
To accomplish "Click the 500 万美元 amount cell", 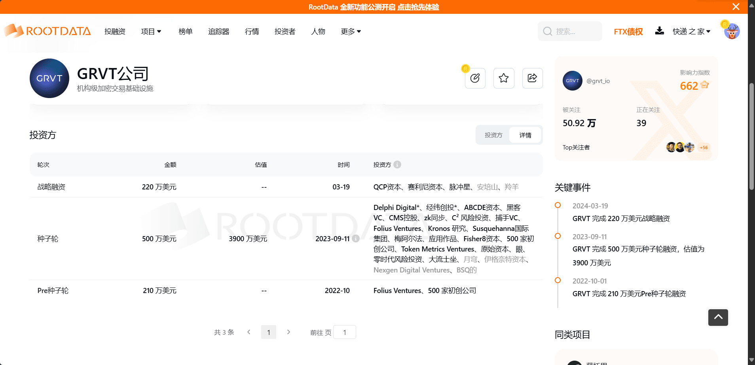I will 159,238.
